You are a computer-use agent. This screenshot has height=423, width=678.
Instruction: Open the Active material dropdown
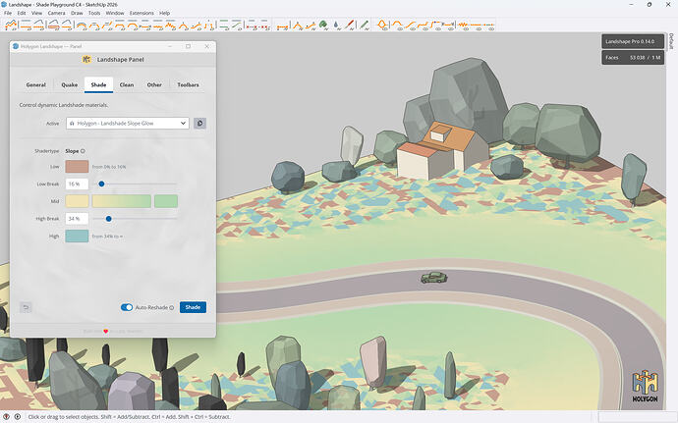click(x=128, y=123)
